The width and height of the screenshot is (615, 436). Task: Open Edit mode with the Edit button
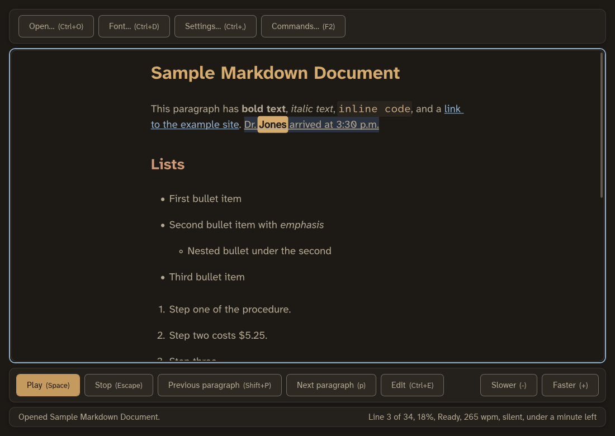point(412,385)
